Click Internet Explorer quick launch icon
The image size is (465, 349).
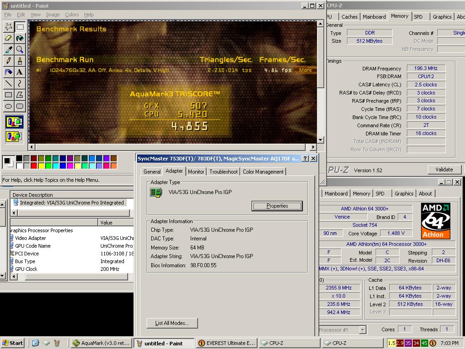[35, 343]
